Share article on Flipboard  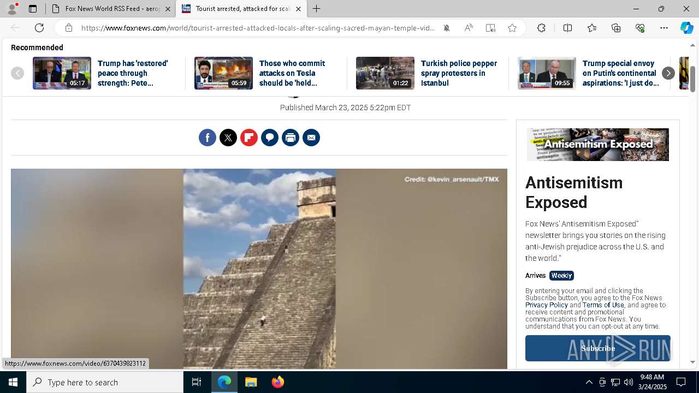coord(249,138)
